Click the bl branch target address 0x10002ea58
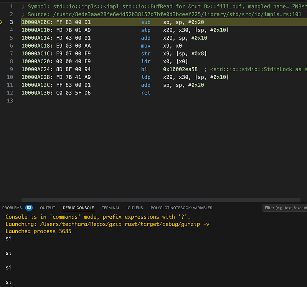The height and width of the screenshot is (287, 307). click(x=180, y=70)
